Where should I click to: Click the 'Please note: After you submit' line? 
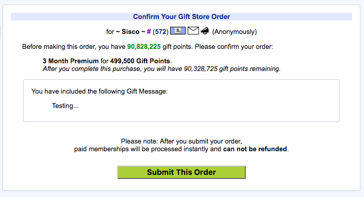[181, 141]
